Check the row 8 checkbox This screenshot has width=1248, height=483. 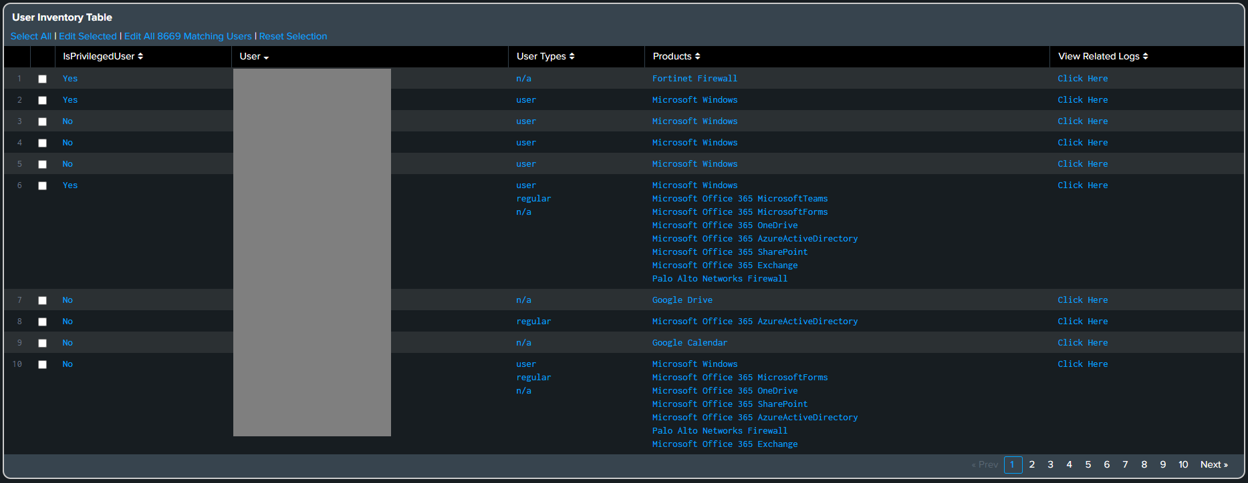pos(43,322)
